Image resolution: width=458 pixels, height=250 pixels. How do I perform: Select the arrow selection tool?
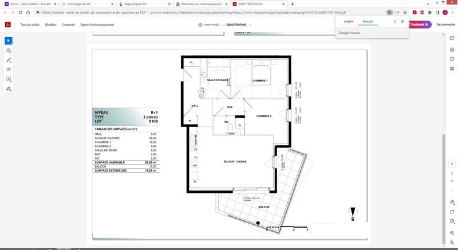9,41
